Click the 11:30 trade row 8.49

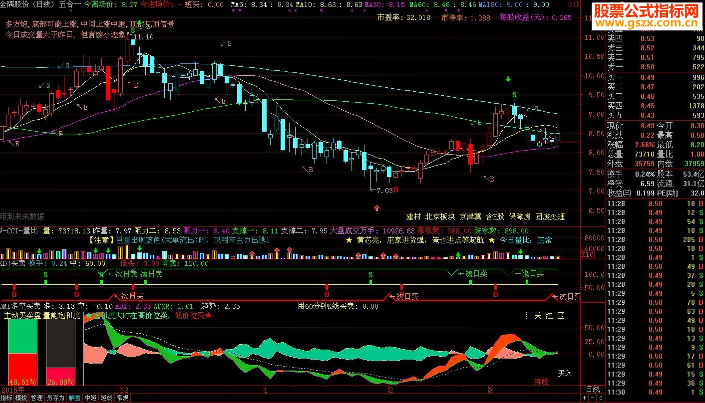[655, 392]
